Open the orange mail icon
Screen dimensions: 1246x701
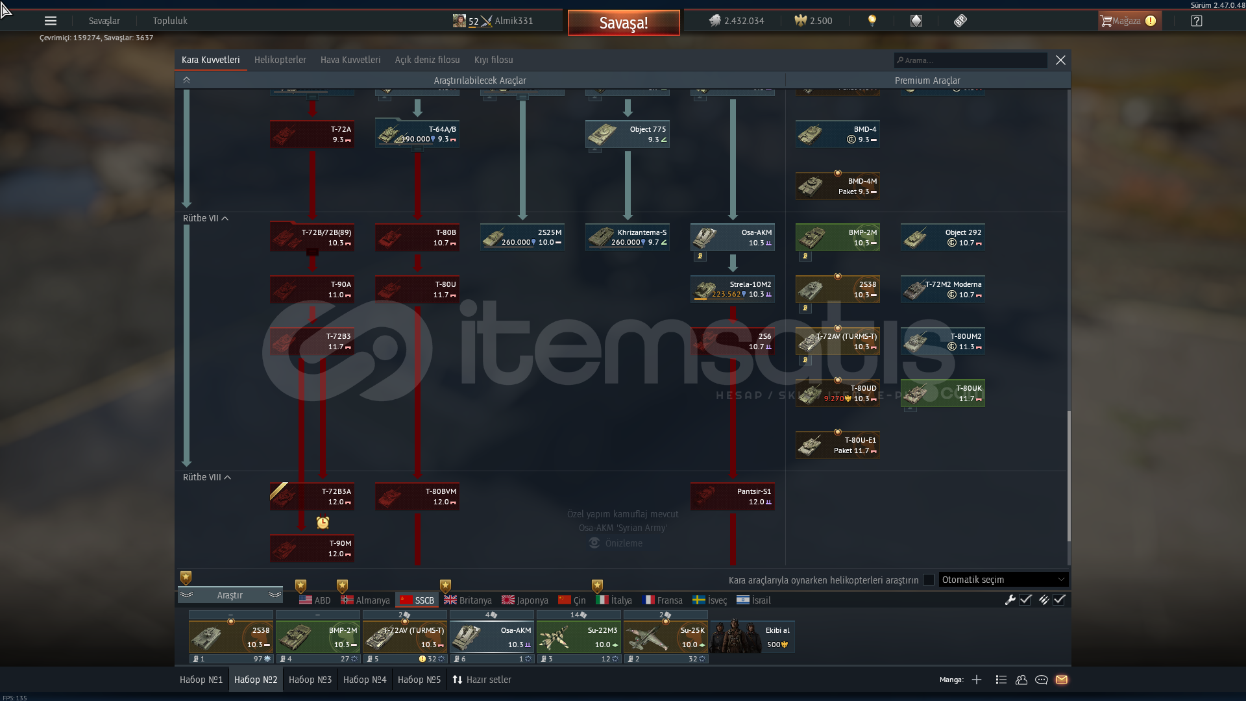(1062, 680)
